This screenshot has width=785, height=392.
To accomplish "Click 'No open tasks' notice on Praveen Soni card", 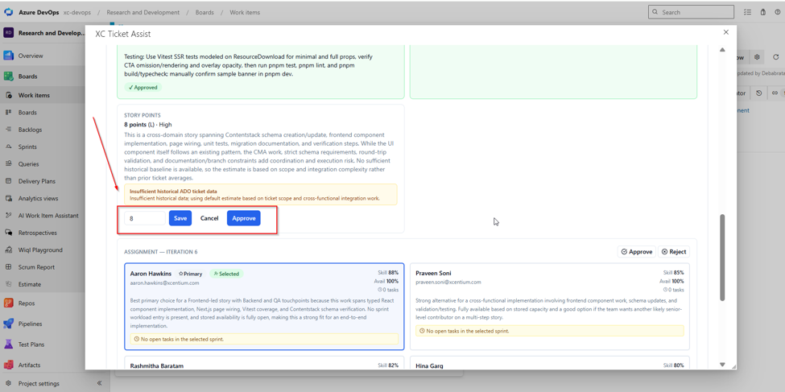I will 549,331.
